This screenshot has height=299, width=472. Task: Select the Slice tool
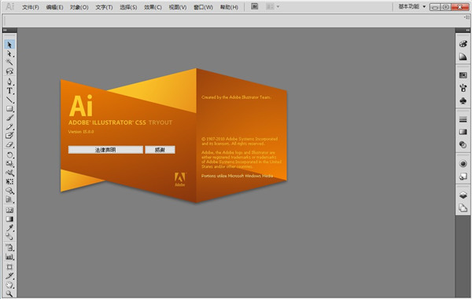(9, 276)
